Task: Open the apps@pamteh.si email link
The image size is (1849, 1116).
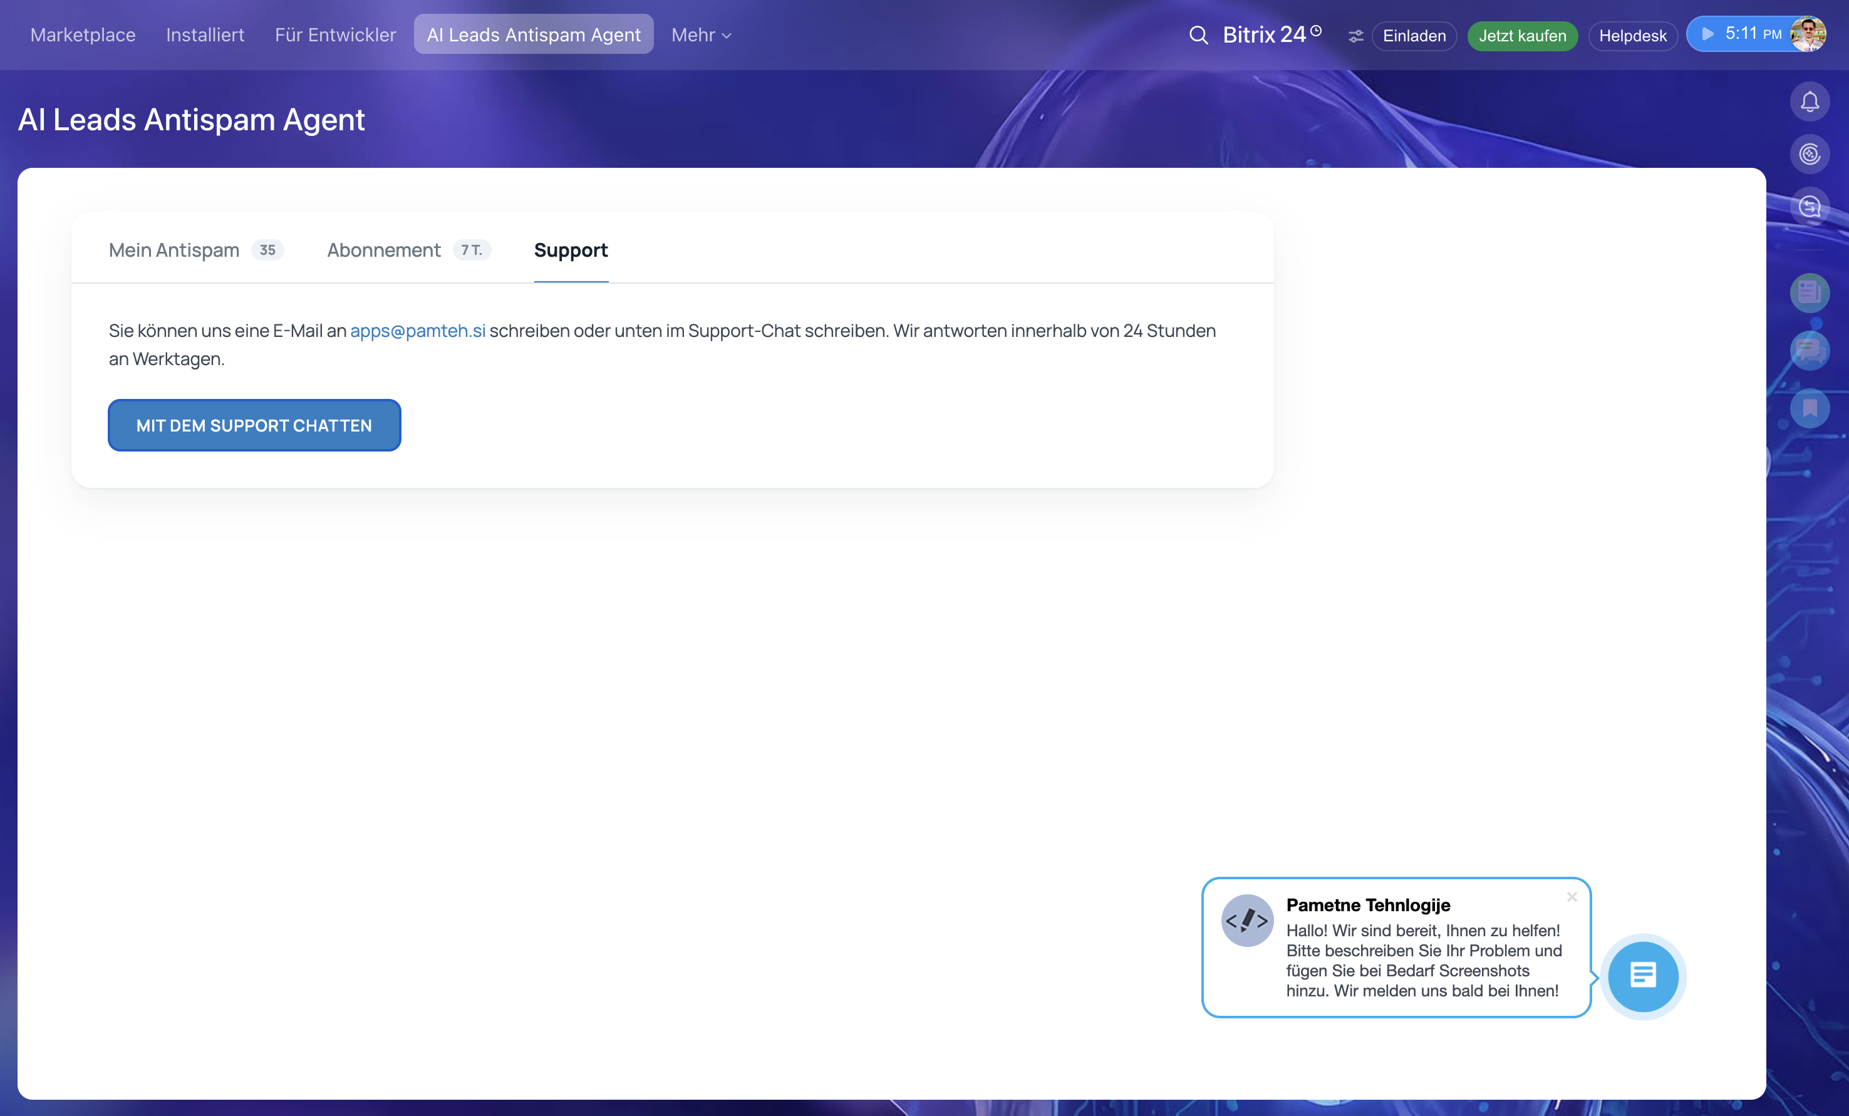Action: coord(418,331)
